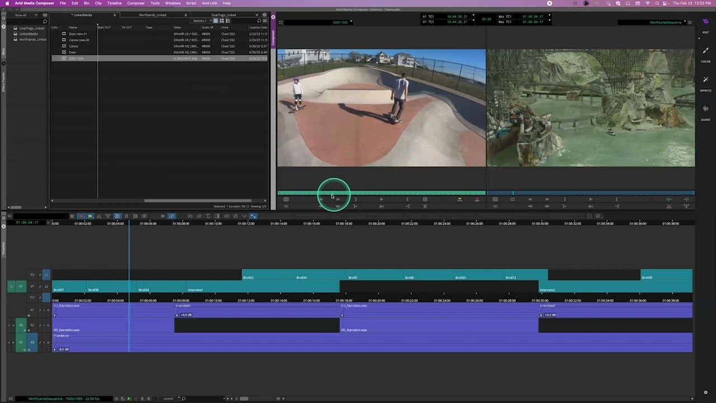Click the Title tool T icon in timeline toolbar
The width and height of the screenshot is (716, 403).
click(208, 216)
